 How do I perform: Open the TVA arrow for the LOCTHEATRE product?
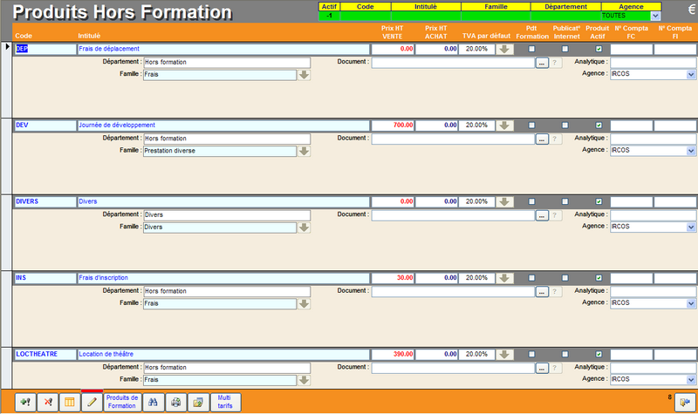[x=504, y=355]
